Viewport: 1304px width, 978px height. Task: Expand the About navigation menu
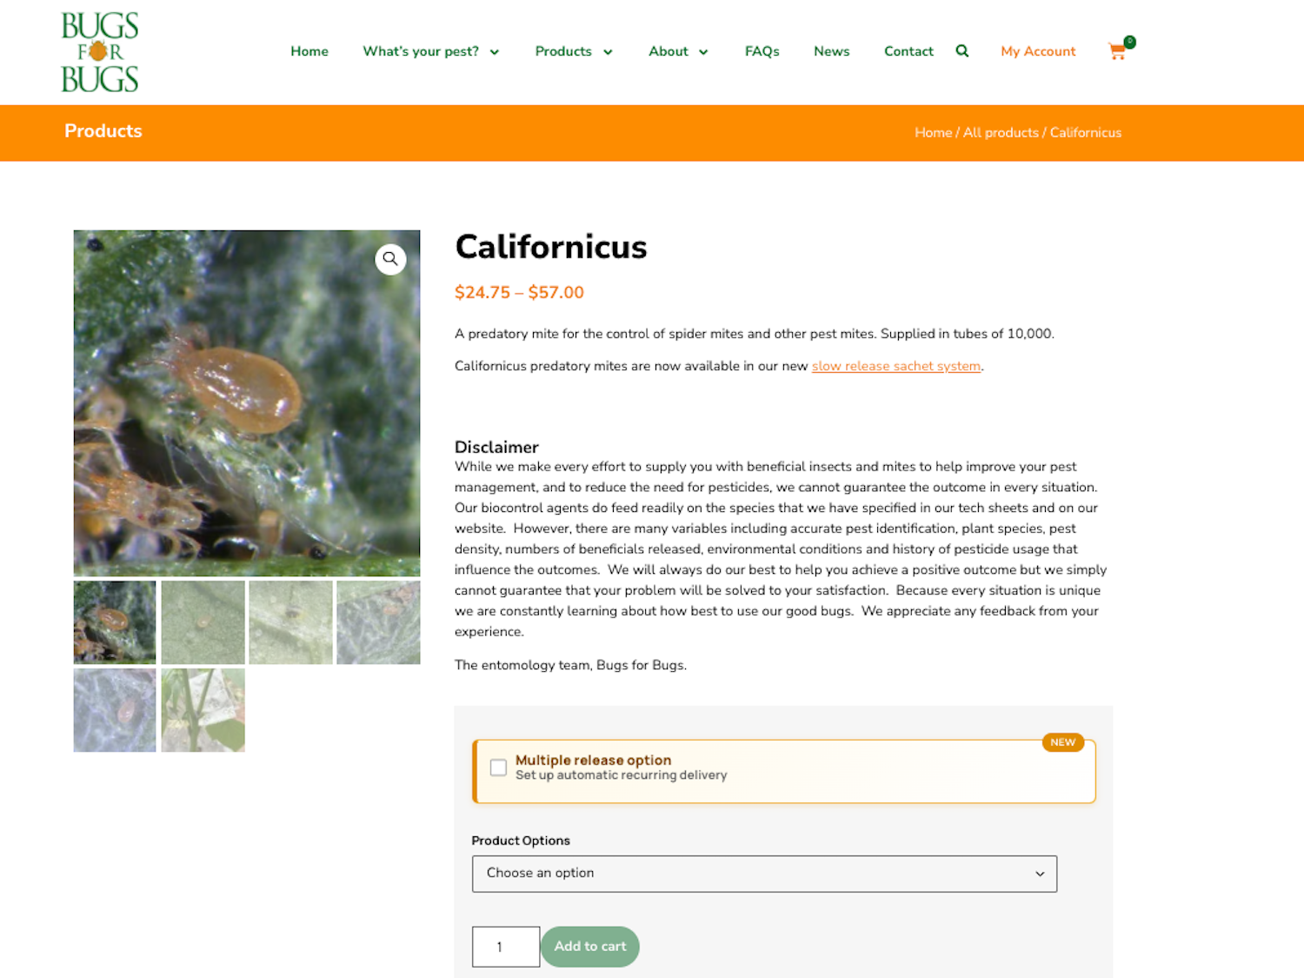pos(678,51)
